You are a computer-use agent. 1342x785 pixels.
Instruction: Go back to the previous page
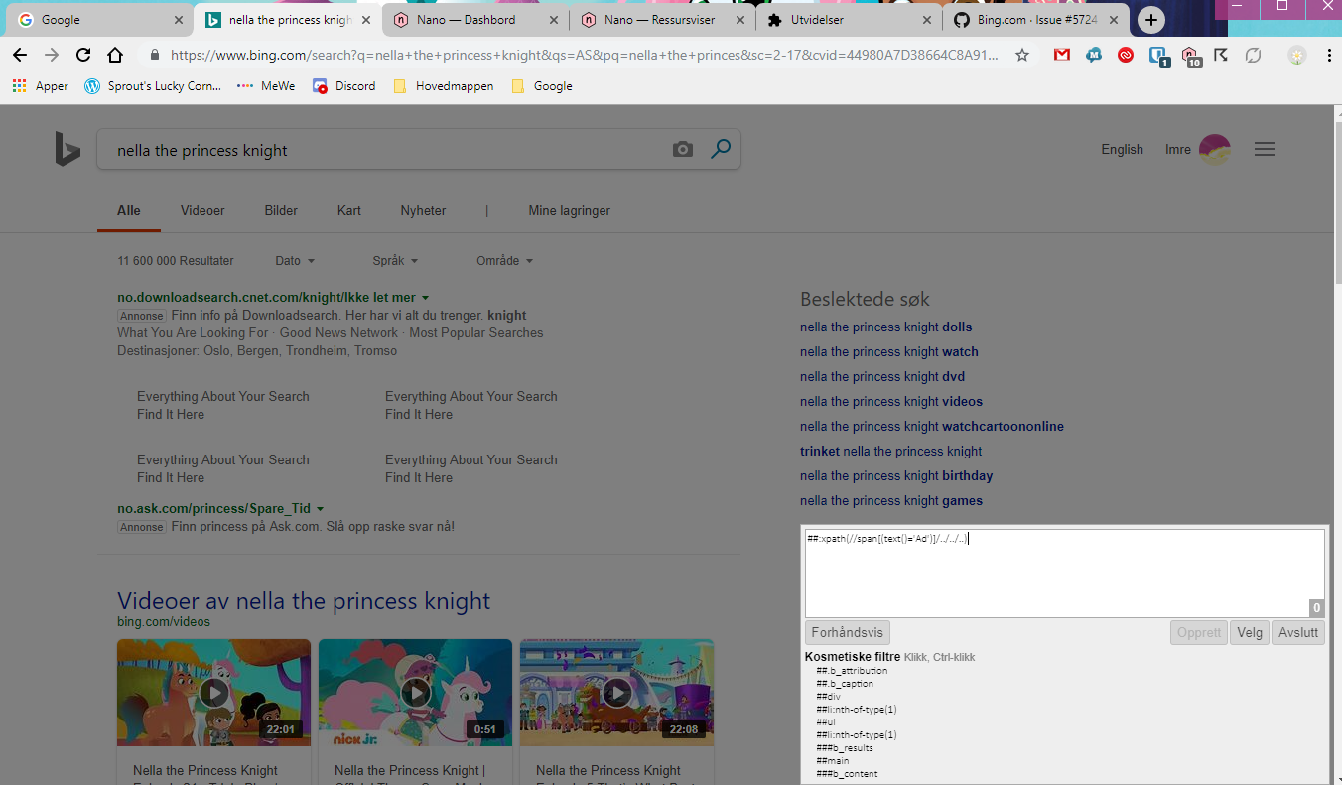coord(20,56)
